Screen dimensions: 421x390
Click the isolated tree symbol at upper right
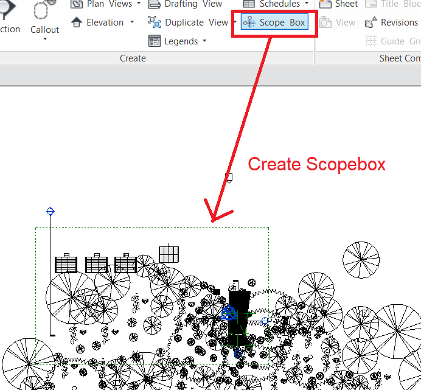[361, 260]
